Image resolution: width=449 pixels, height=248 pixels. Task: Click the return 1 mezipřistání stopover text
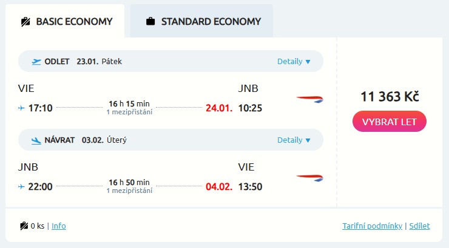pos(129,191)
